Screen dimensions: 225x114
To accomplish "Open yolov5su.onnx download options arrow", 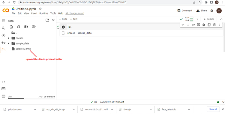I will click(x=35, y=109).
